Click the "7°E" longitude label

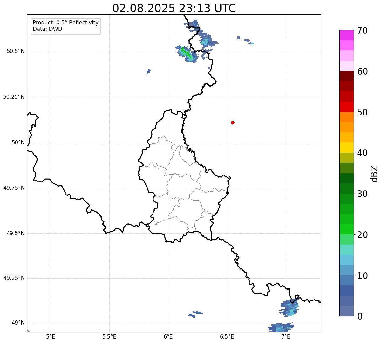286,336
